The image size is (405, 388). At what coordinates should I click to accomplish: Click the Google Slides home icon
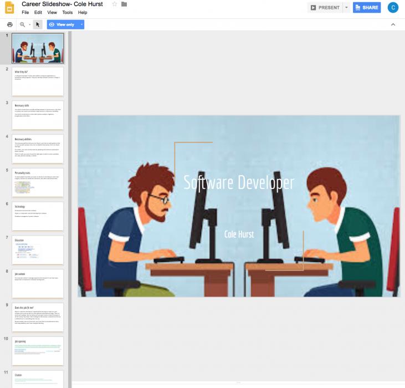[x=10, y=8]
